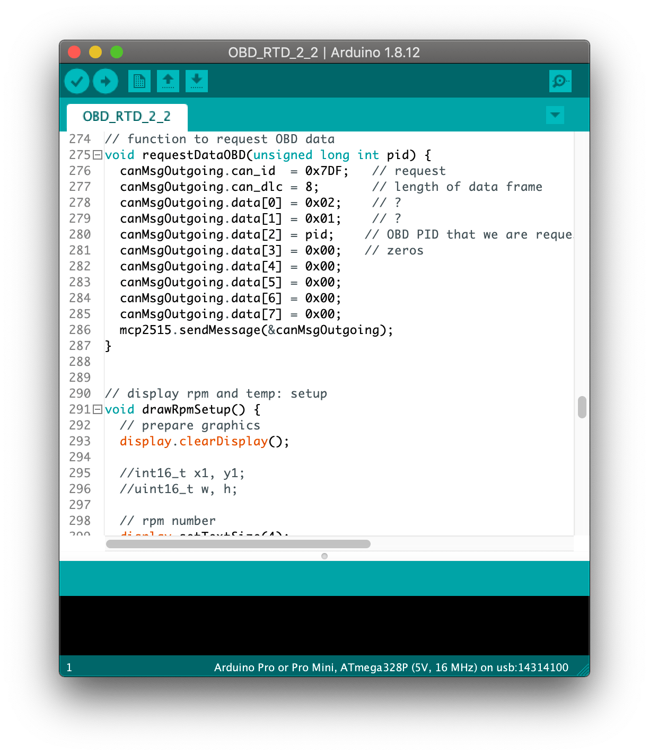Viewport: 649px width, 755px height.
Task: Click the '// request' comment on line 276
Action: click(409, 171)
